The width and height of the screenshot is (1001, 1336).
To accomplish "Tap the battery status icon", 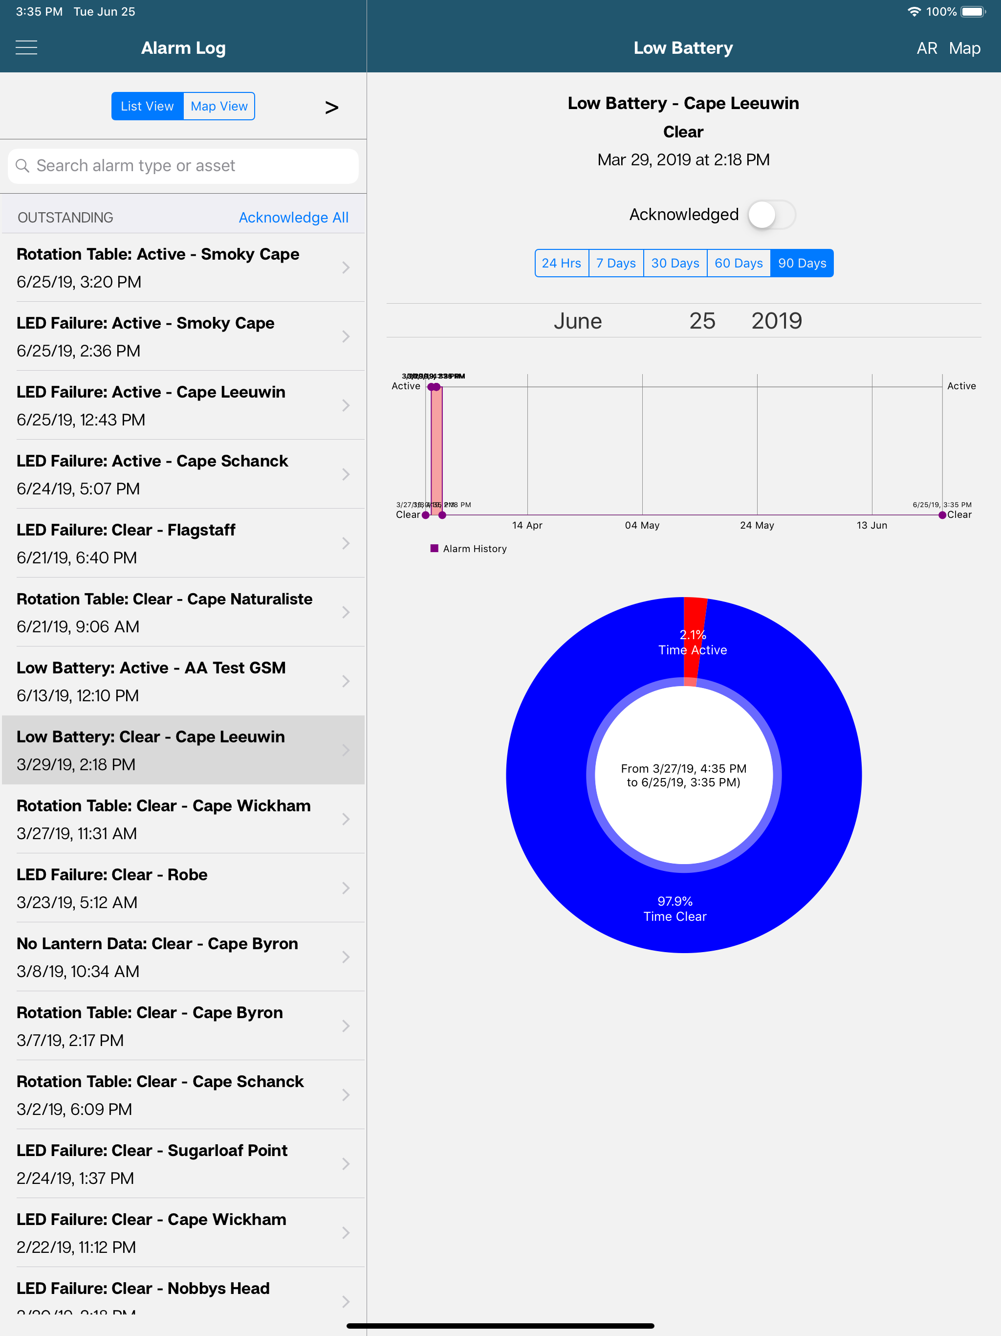I will (x=973, y=11).
